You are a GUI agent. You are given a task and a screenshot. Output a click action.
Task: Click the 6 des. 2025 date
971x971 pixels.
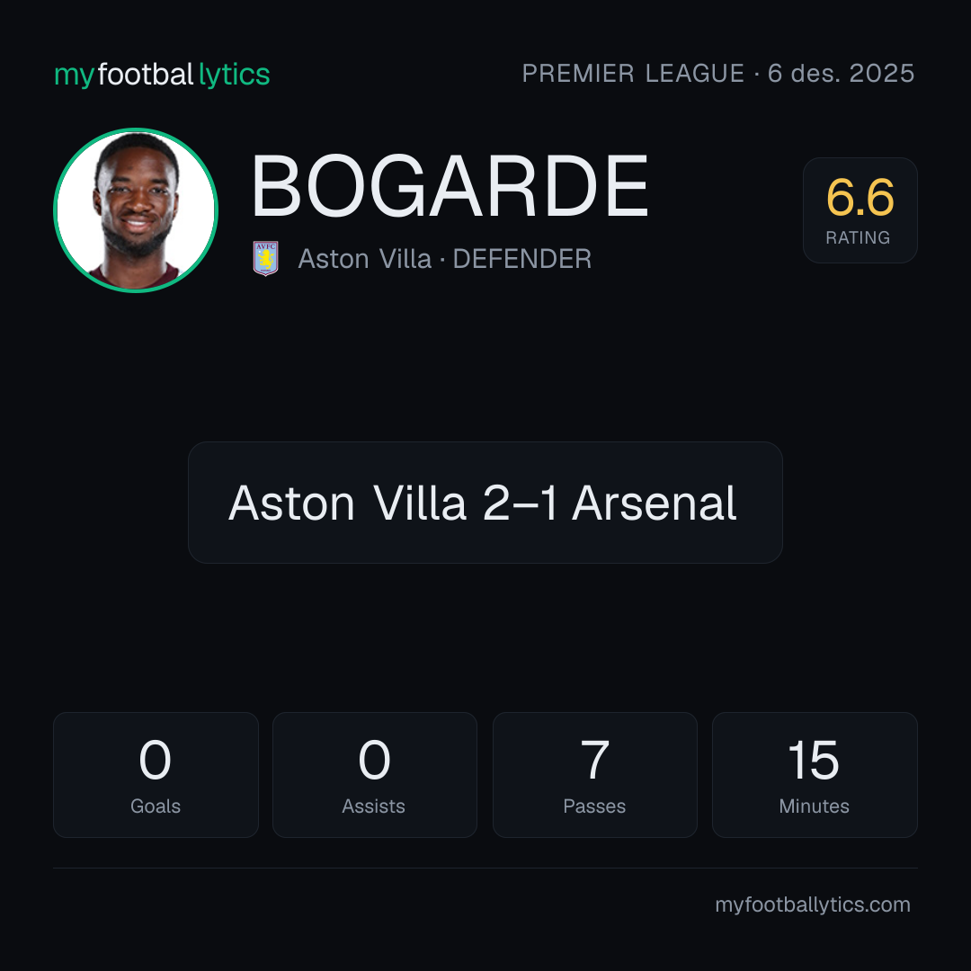coord(841,73)
